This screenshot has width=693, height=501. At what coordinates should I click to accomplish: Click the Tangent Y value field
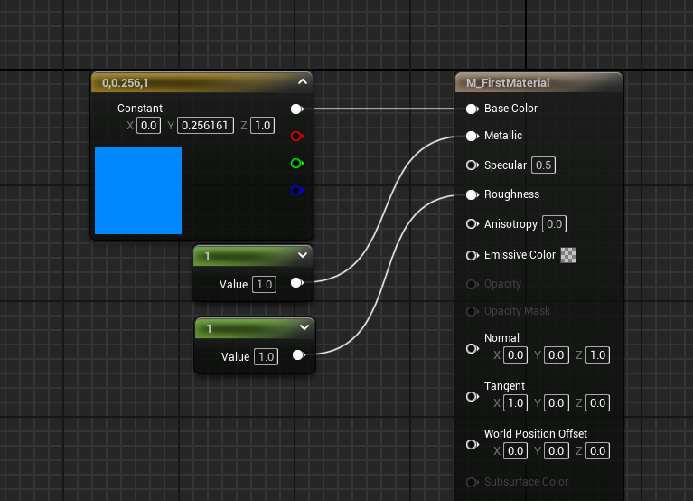click(x=556, y=403)
